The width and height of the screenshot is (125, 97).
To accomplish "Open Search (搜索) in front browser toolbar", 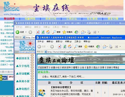I will (x=78, y=47).
